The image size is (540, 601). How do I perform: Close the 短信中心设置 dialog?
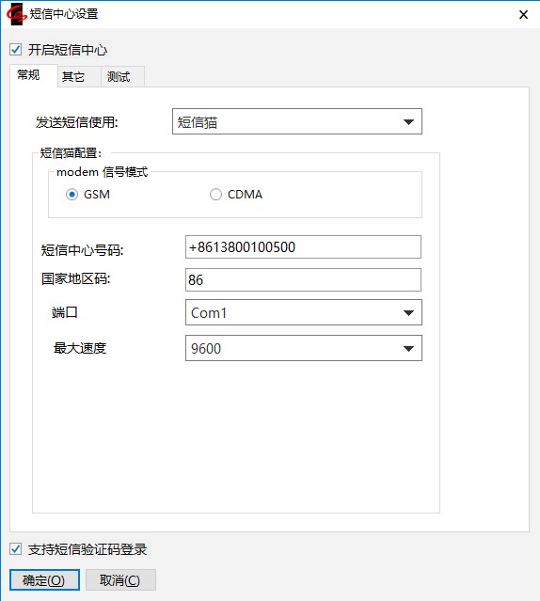523,15
